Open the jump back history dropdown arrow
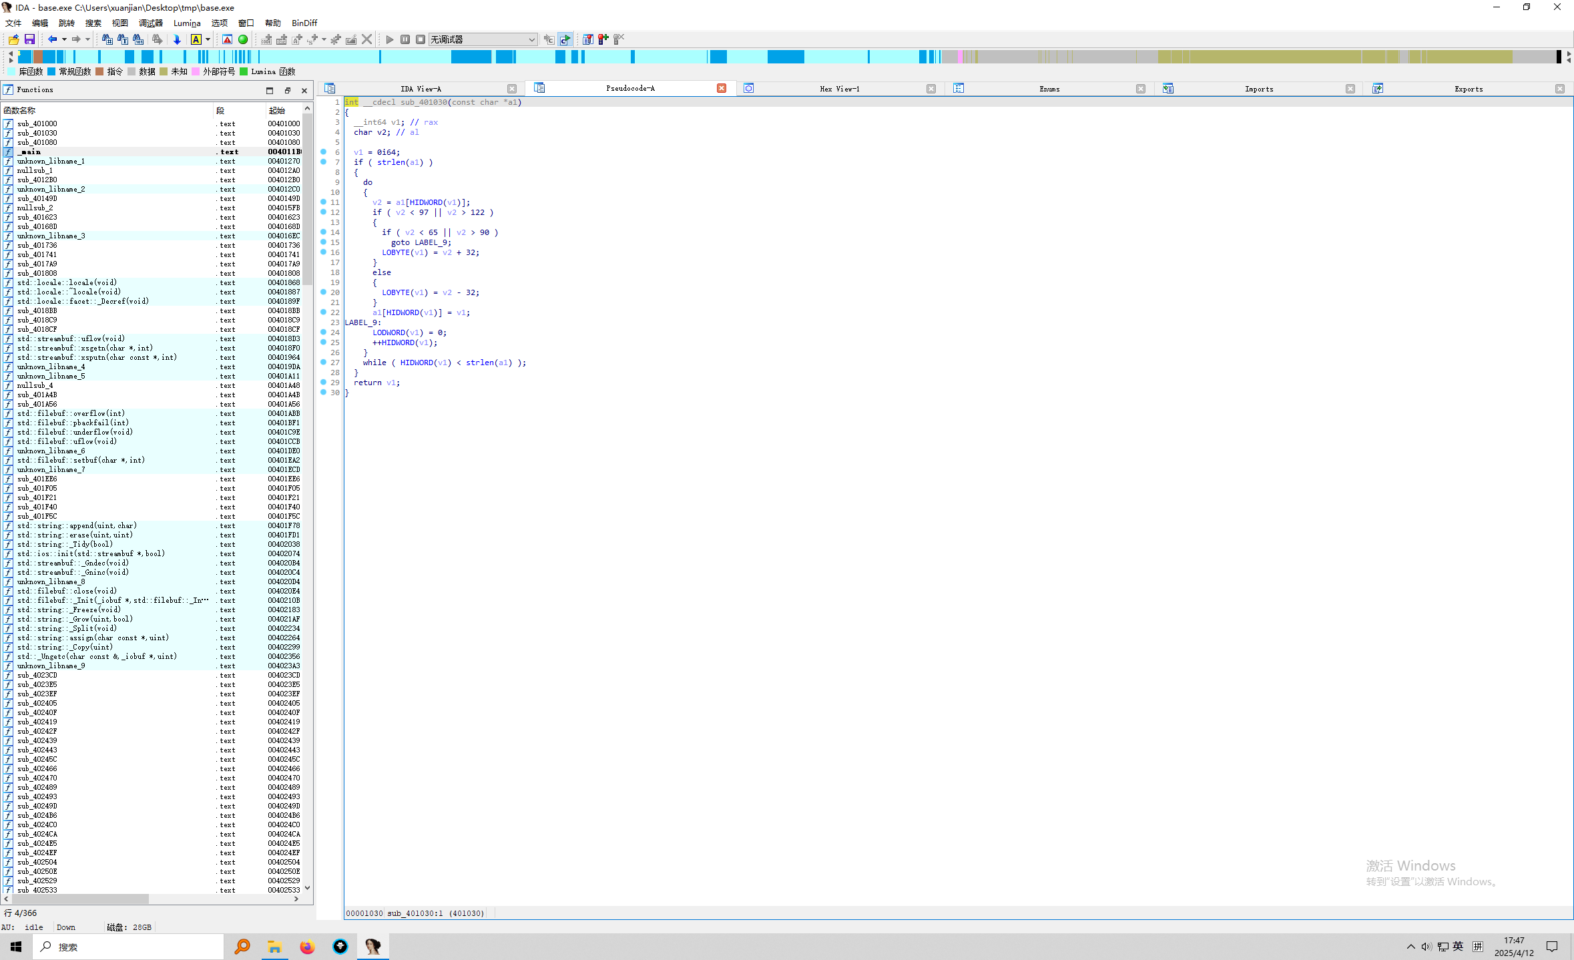The image size is (1574, 960). (x=64, y=40)
